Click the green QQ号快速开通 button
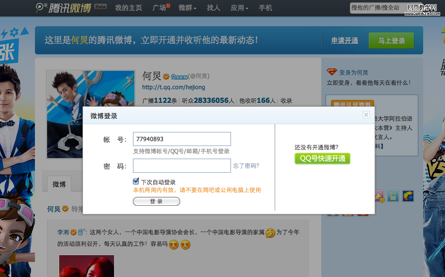This screenshot has height=277, width=445. tap(322, 159)
